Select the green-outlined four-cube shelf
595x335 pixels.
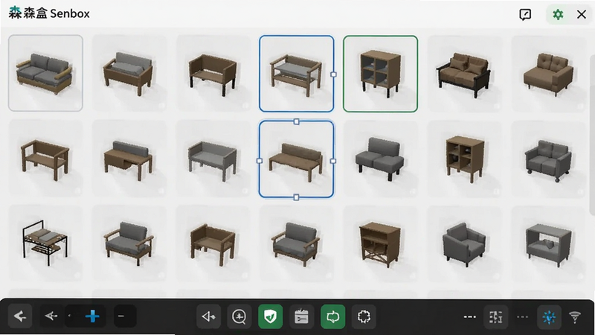[380, 74]
